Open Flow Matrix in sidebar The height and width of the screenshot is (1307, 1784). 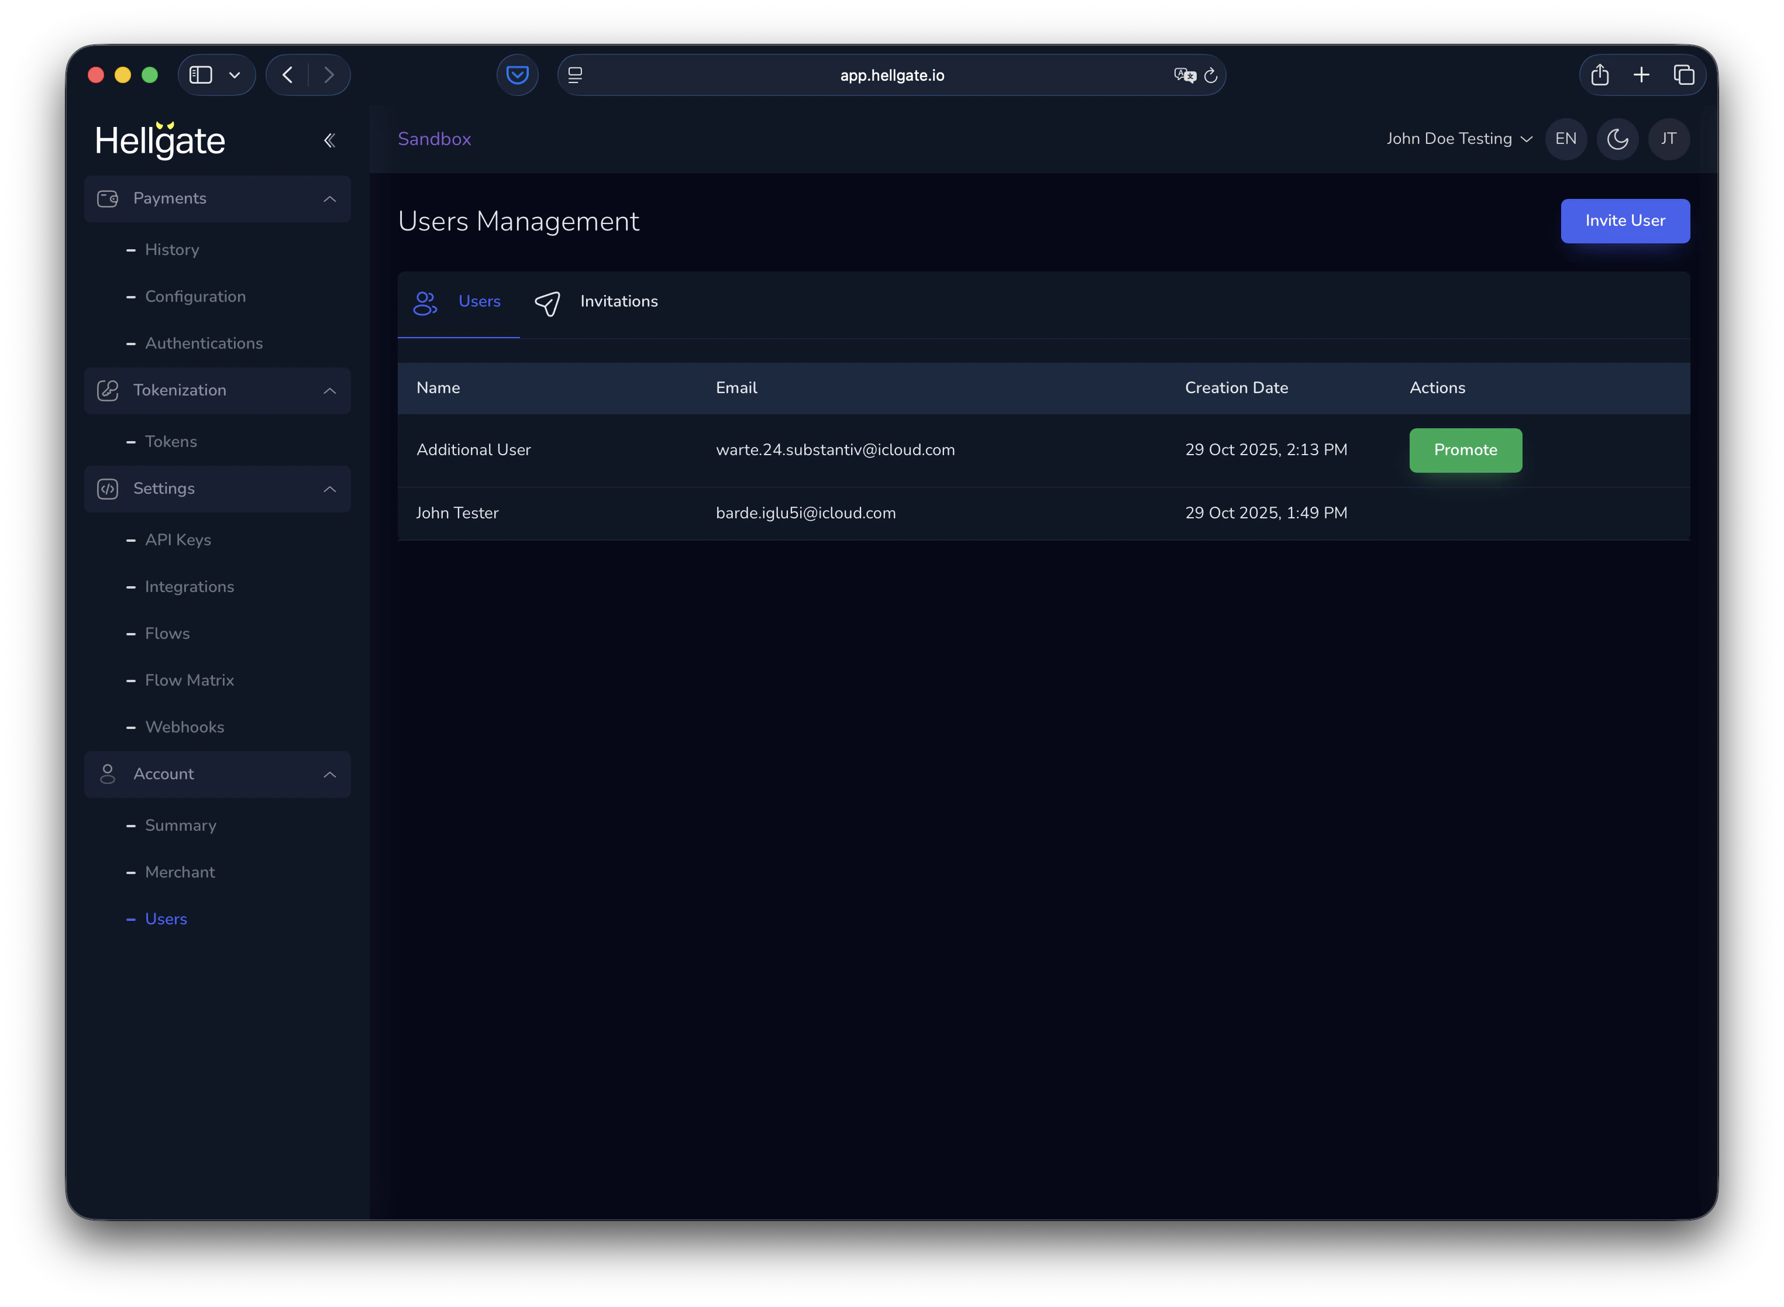click(190, 680)
